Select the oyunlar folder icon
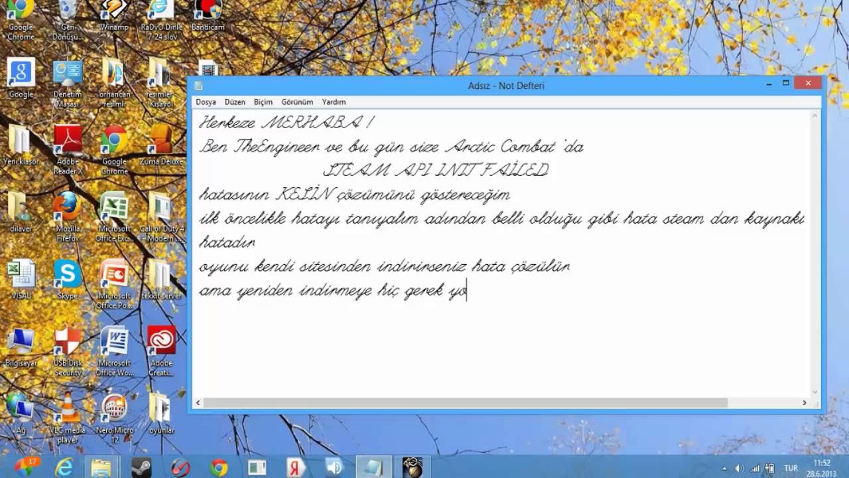 coord(161,413)
